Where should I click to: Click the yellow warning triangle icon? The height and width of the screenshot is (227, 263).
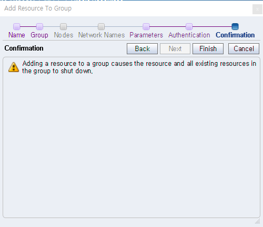pos(14,67)
